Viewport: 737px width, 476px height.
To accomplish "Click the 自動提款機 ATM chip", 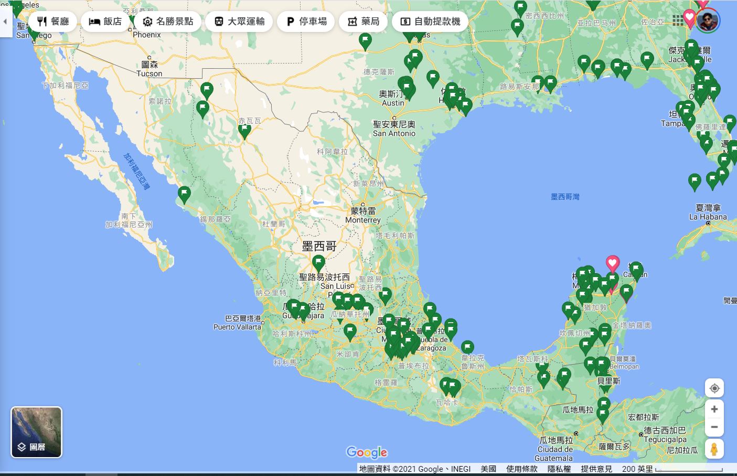I will pos(430,22).
